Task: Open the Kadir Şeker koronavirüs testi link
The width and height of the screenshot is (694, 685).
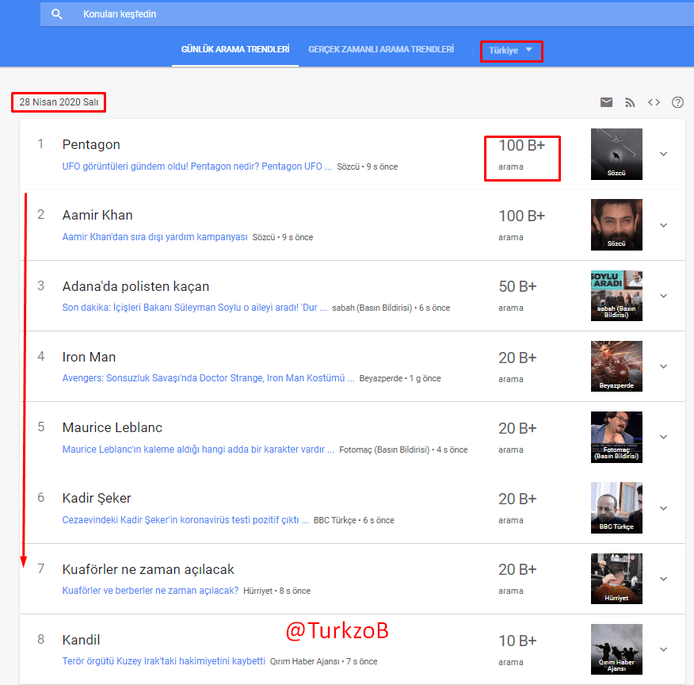Action: tap(185, 520)
